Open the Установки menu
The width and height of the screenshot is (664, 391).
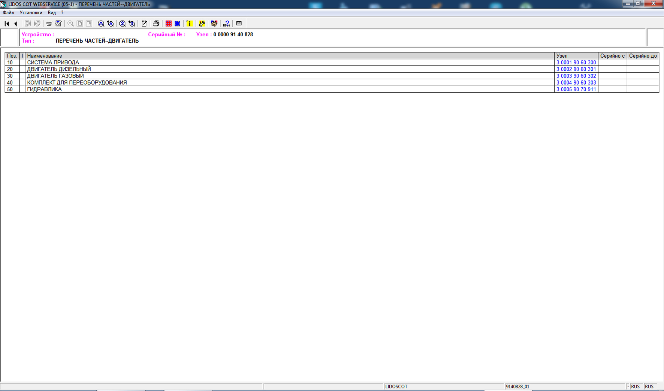coord(31,13)
